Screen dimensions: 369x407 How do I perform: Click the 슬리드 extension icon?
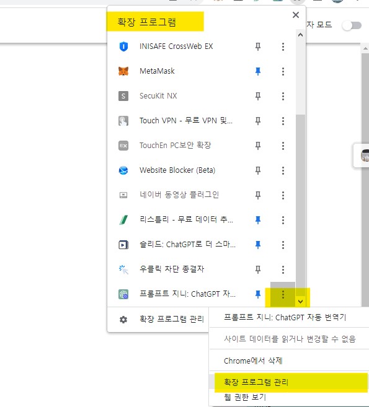[x=123, y=245]
